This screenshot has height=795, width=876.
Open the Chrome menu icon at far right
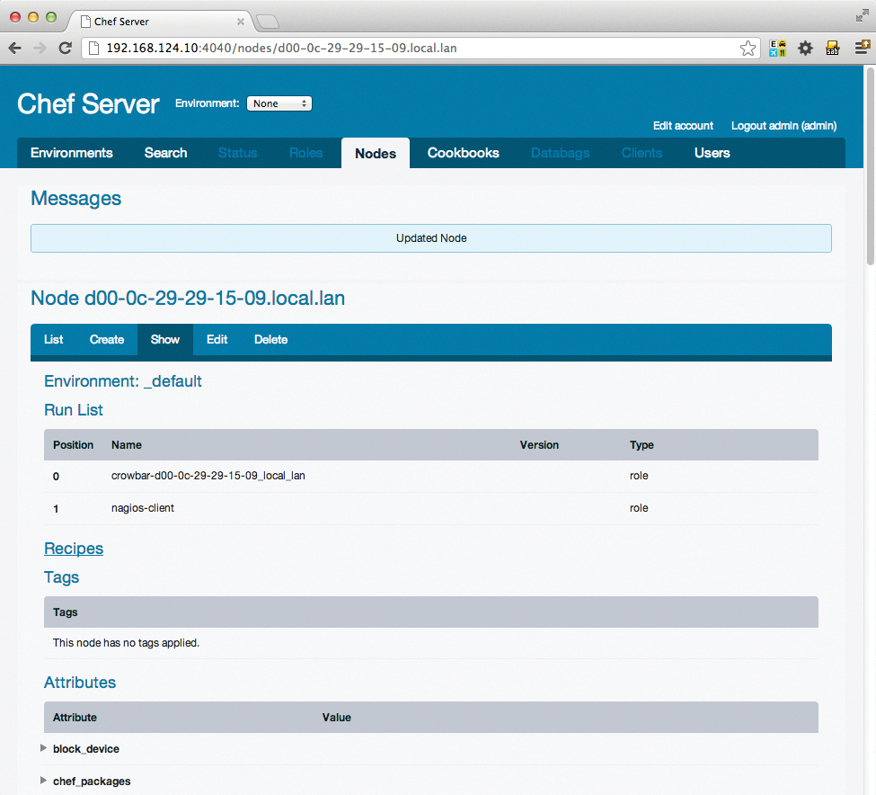[859, 49]
